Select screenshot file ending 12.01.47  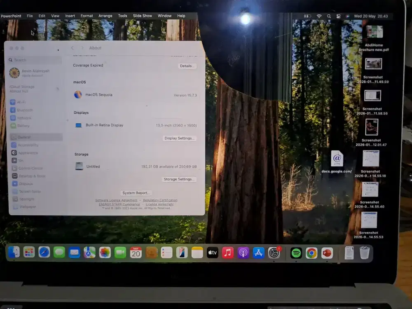(371, 132)
